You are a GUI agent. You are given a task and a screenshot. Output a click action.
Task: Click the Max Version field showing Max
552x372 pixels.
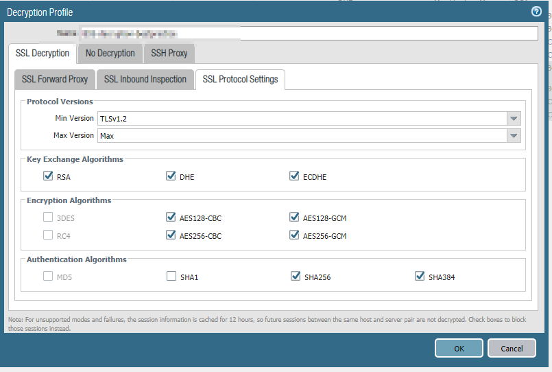[302, 136]
